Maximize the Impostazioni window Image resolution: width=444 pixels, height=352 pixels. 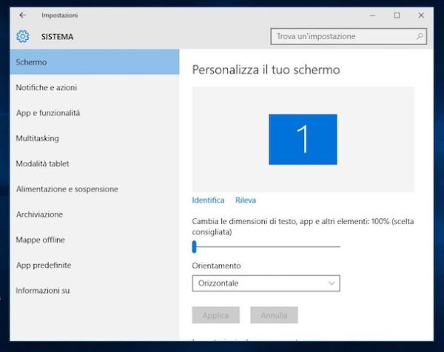[397, 15]
